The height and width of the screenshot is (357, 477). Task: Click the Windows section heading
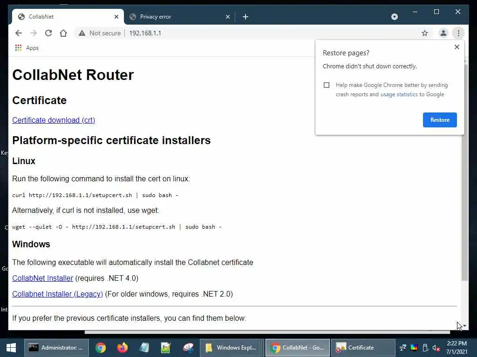pyautogui.click(x=31, y=244)
